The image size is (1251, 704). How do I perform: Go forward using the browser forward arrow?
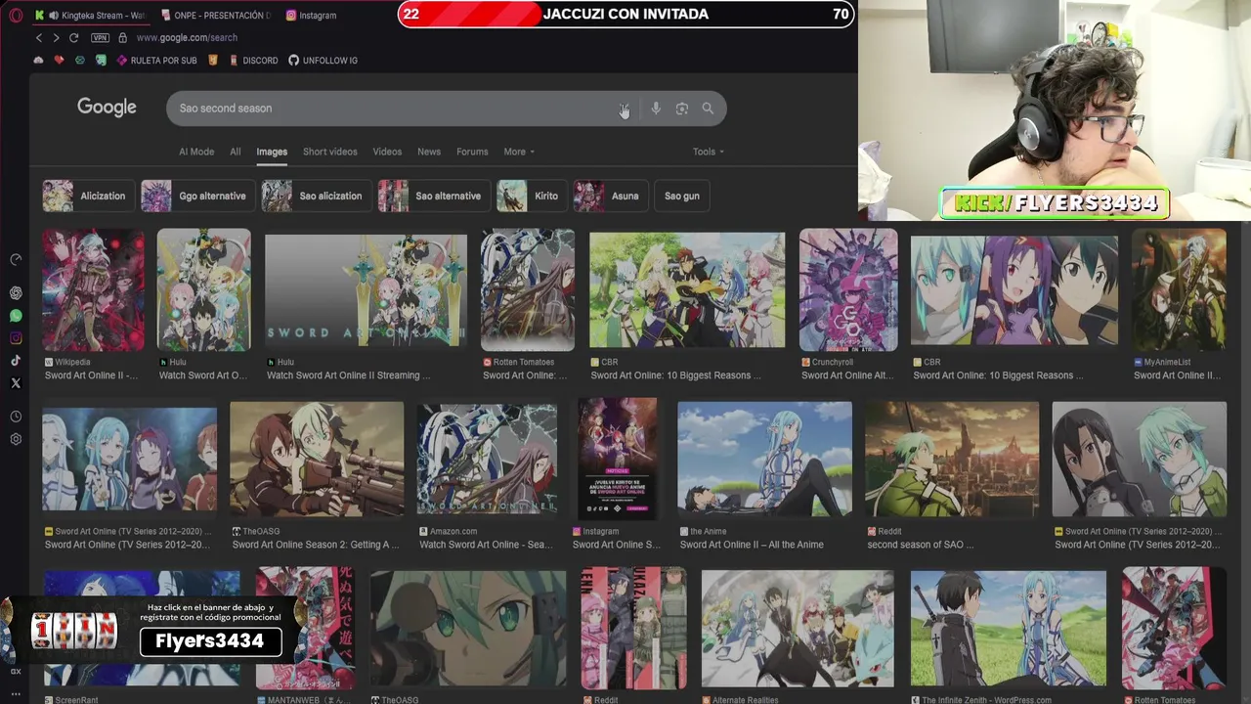click(x=56, y=37)
